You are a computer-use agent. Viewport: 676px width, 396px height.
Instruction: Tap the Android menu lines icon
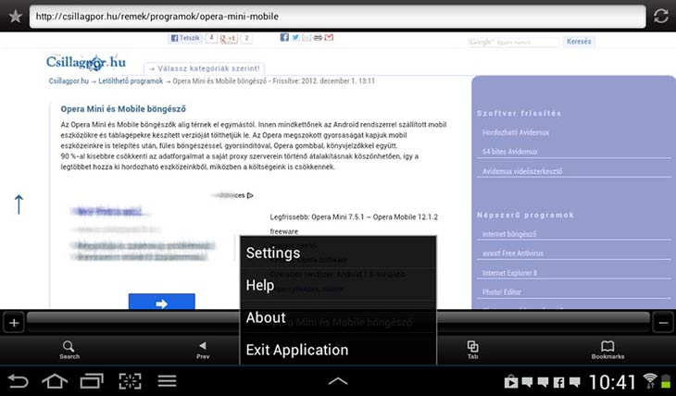coord(167,381)
